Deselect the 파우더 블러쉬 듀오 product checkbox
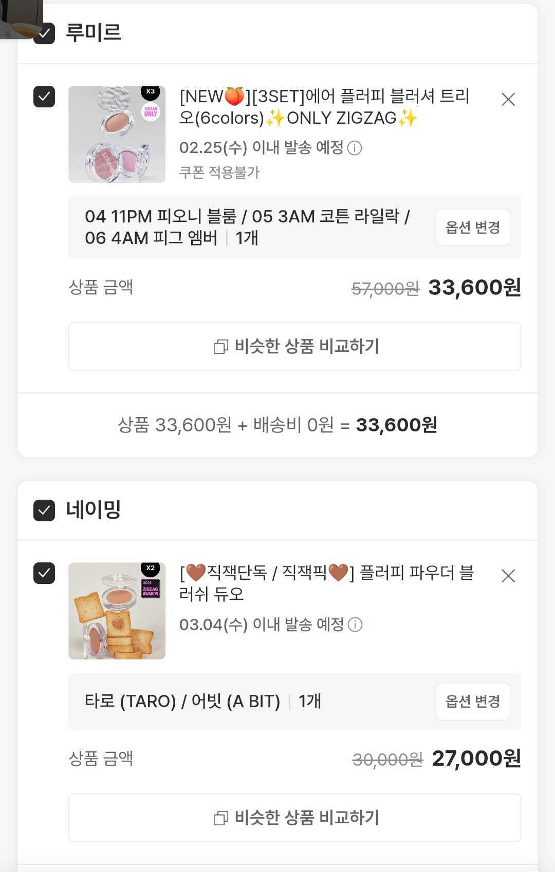The width and height of the screenshot is (555, 872). click(44, 573)
